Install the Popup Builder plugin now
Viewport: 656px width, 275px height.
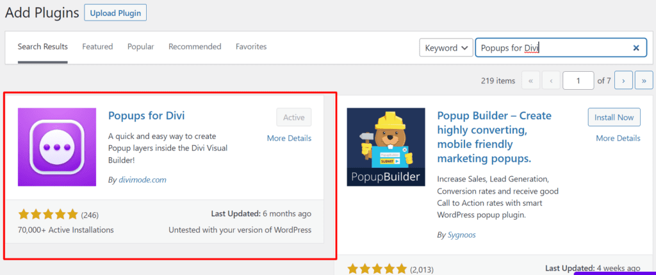pos(614,117)
